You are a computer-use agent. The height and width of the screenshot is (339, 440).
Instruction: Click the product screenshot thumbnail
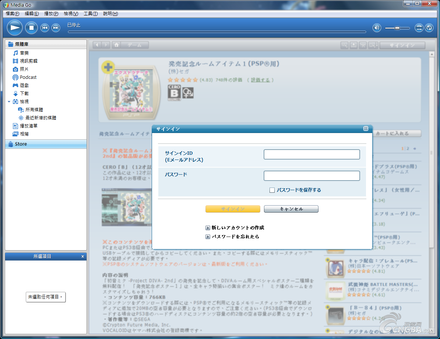[x=127, y=207]
